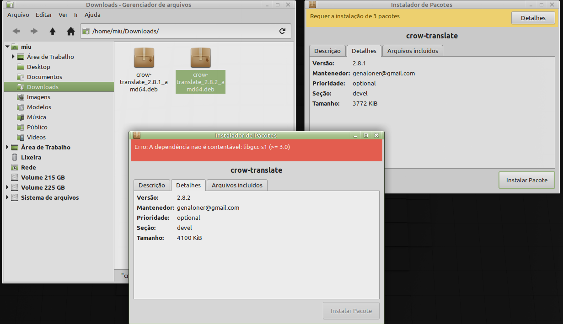Click the Público folder icon in sidebar
The height and width of the screenshot is (324, 563).
point(21,127)
